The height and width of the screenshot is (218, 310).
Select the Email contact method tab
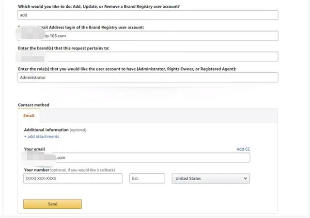[x=29, y=116]
